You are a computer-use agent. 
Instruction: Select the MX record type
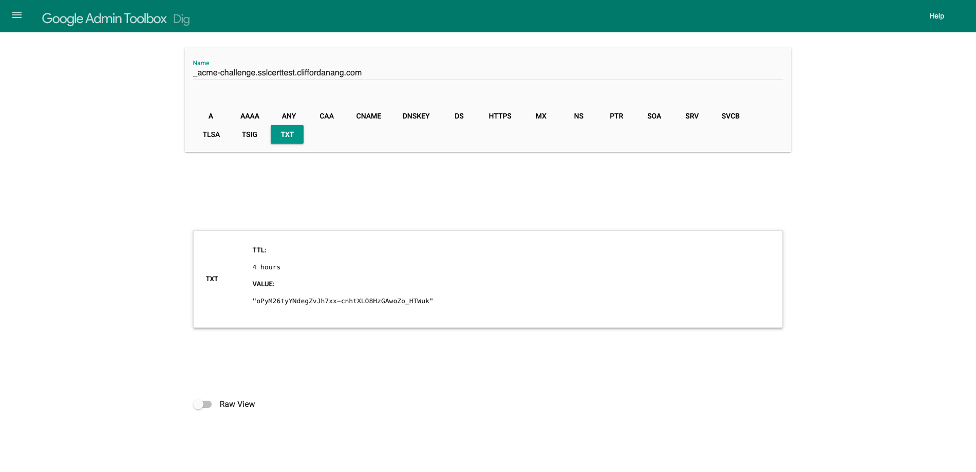(541, 116)
